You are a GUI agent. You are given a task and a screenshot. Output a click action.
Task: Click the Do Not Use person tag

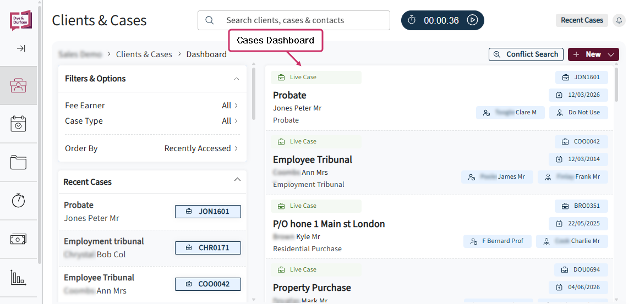pos(578,113)
